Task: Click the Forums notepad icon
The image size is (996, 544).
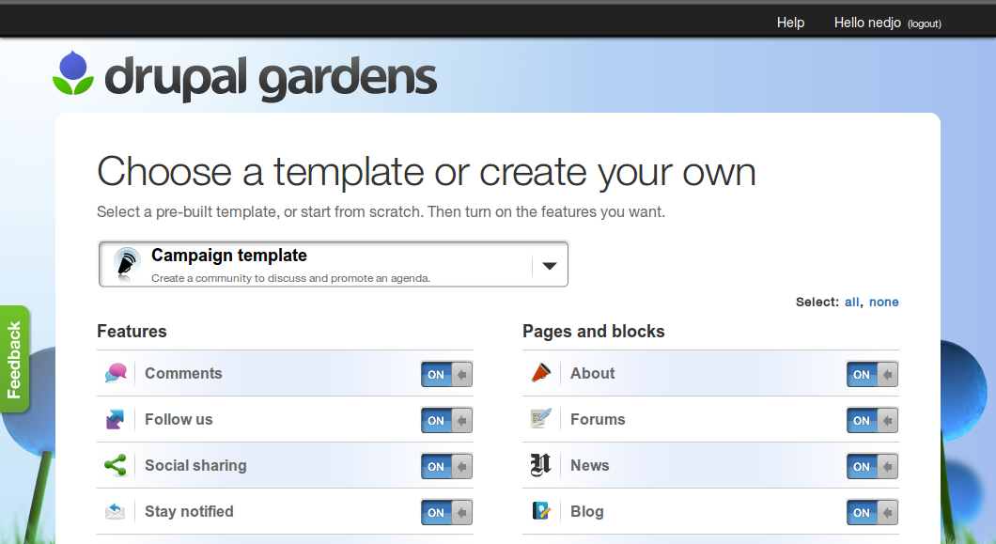Action: click(x=540, y=419)
